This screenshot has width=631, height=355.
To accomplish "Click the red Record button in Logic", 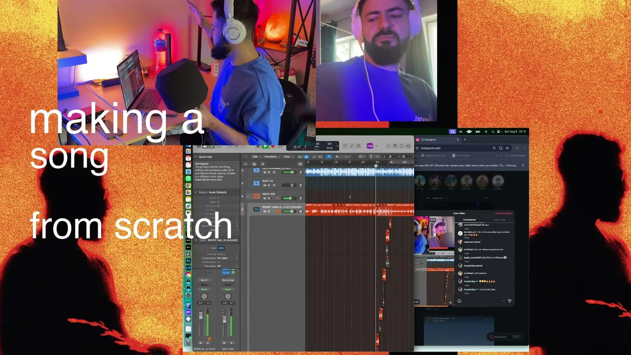I will [x=273, y=146].
